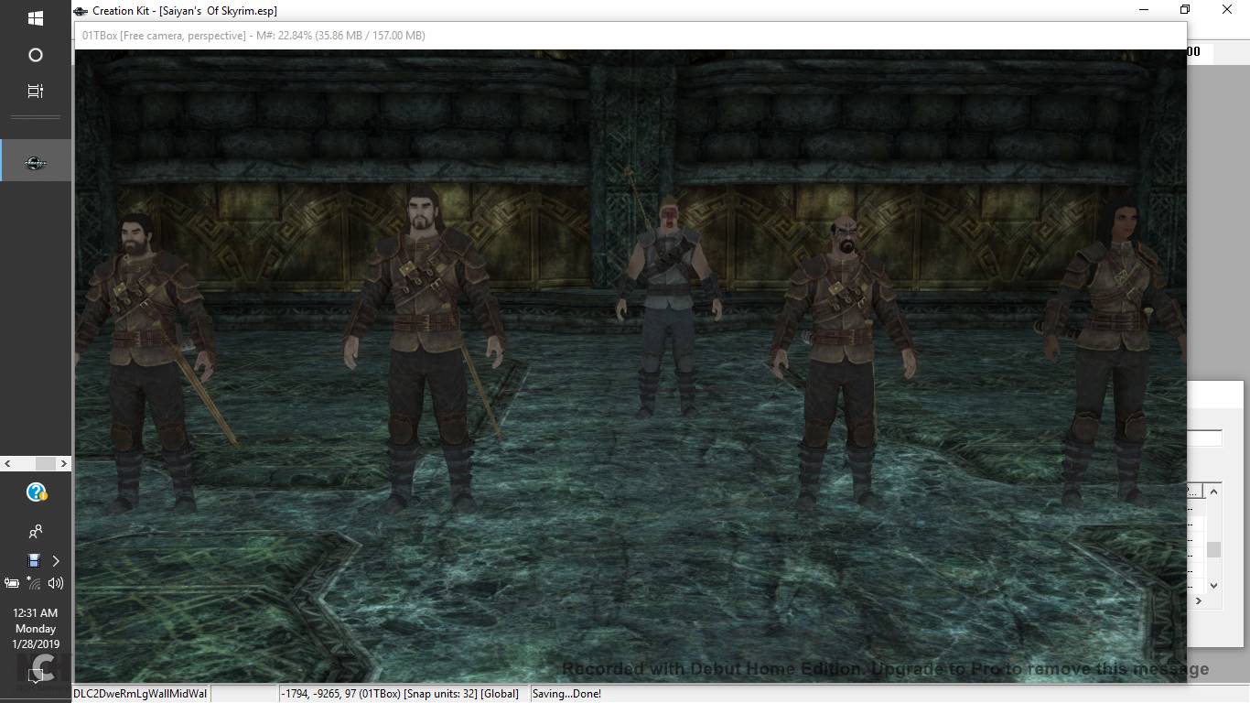
Task: Click the scroll down arrow in right list
Action: pos(1214,586)
